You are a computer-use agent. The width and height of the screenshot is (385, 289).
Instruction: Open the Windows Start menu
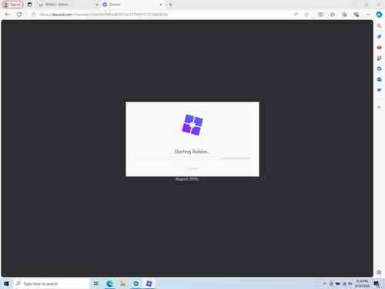tap(6, 284)
